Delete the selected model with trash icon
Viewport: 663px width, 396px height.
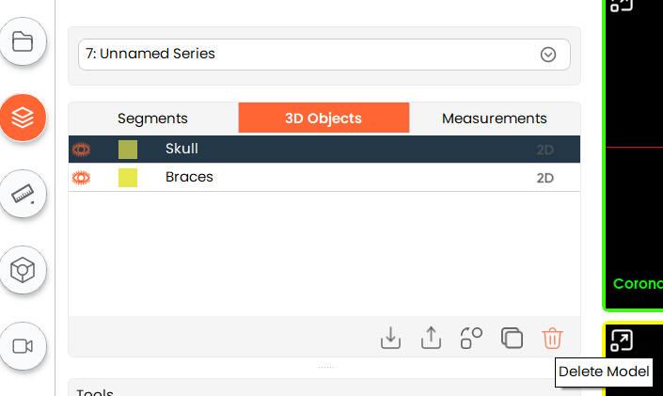[x=552, y=338]
